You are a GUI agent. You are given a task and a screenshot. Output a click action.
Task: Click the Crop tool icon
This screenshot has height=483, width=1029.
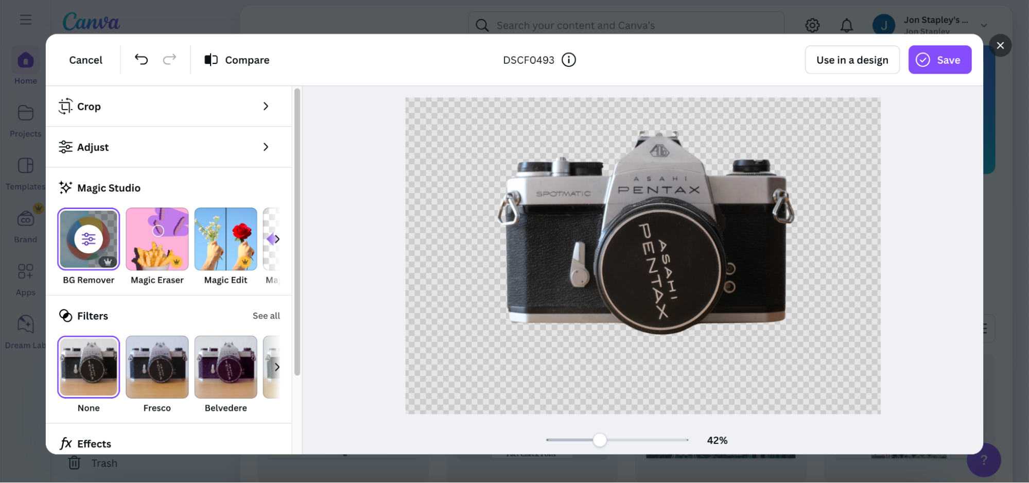[x=65, y=106]
